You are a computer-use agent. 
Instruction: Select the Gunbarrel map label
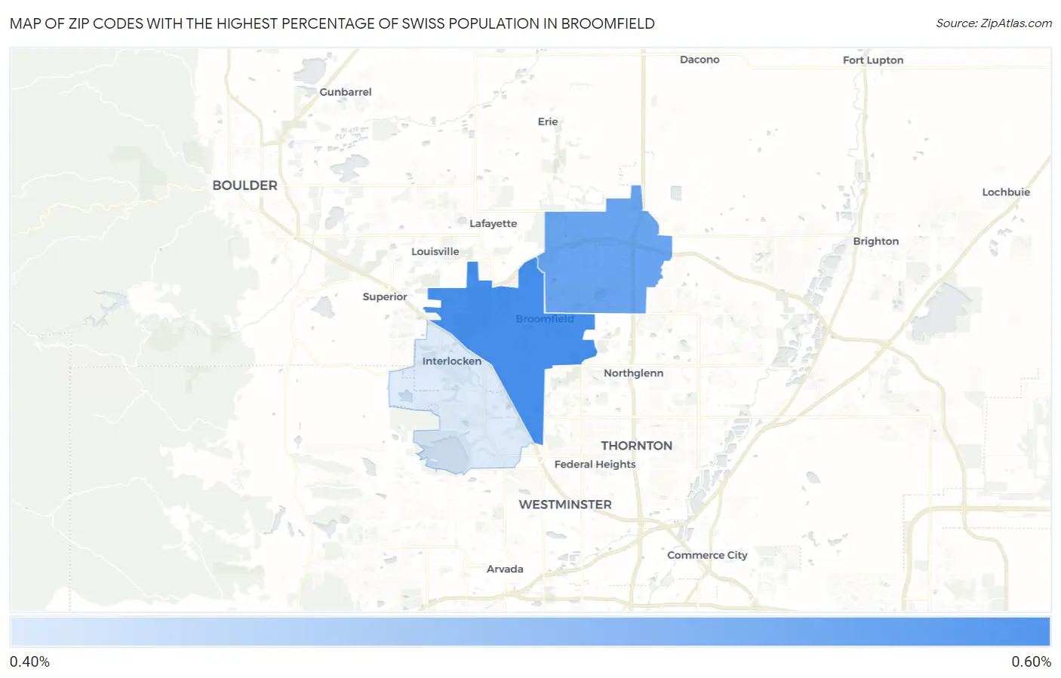click(346, 92)
